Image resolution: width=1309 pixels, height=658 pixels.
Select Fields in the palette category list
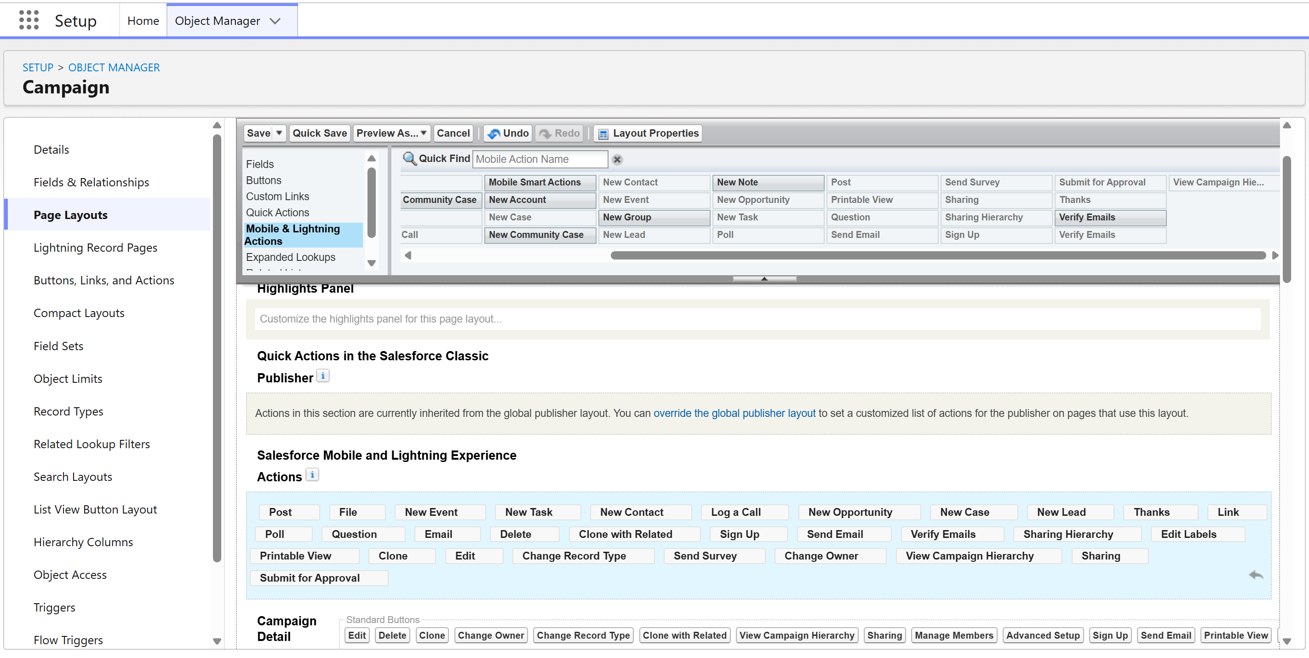tap(260, 164)
